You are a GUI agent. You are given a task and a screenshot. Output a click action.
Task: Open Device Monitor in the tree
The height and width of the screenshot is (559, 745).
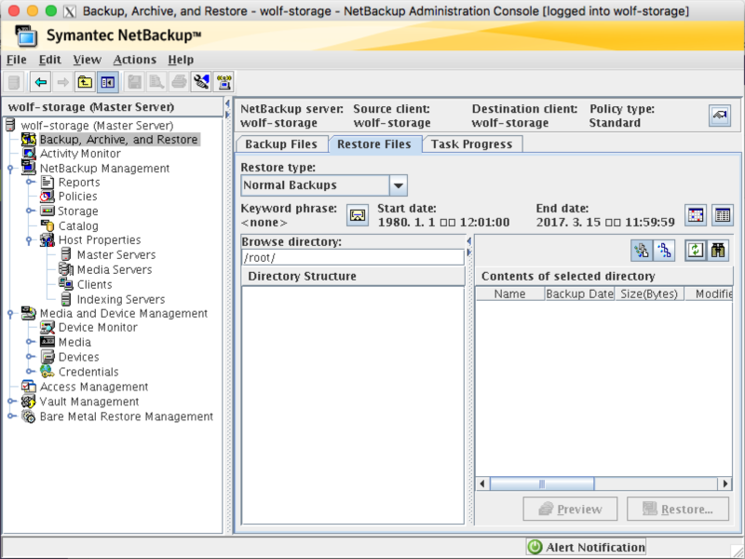[x=98, y=327]
